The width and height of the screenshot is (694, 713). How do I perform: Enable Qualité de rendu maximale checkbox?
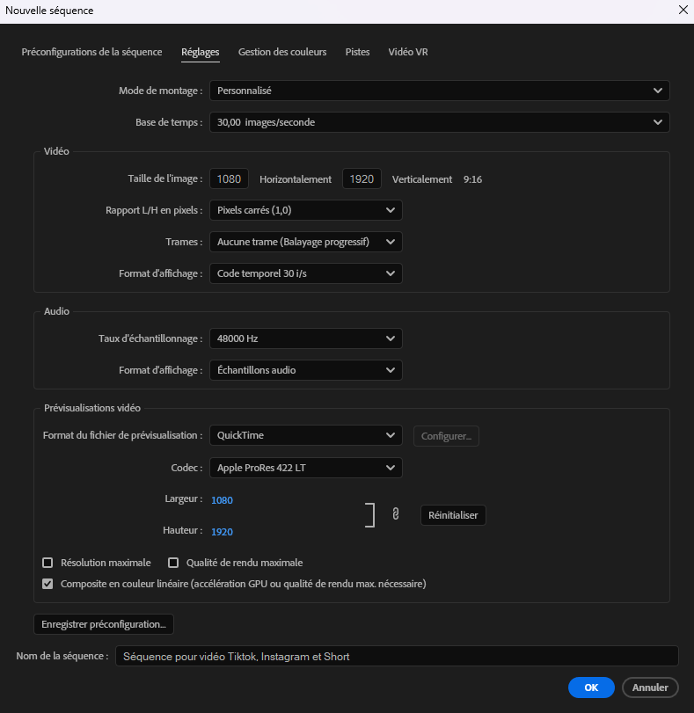[x=173, y=563]
